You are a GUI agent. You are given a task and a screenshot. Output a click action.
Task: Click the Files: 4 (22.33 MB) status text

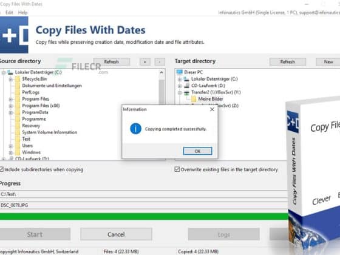point(121,251)
